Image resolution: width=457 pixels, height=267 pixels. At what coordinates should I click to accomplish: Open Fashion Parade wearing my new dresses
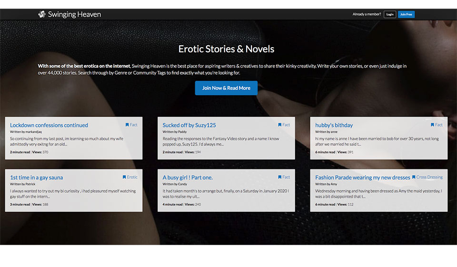362,178
